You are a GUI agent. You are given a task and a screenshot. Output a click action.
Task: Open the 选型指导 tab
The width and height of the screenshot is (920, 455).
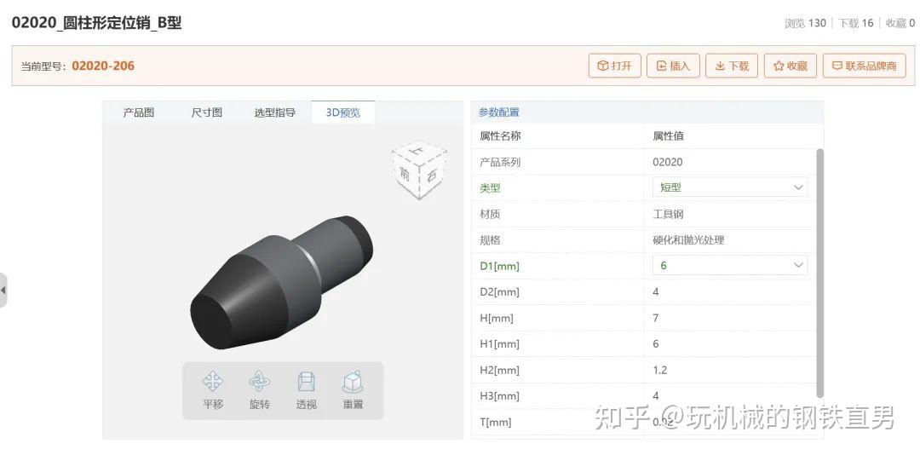point(274,112)
